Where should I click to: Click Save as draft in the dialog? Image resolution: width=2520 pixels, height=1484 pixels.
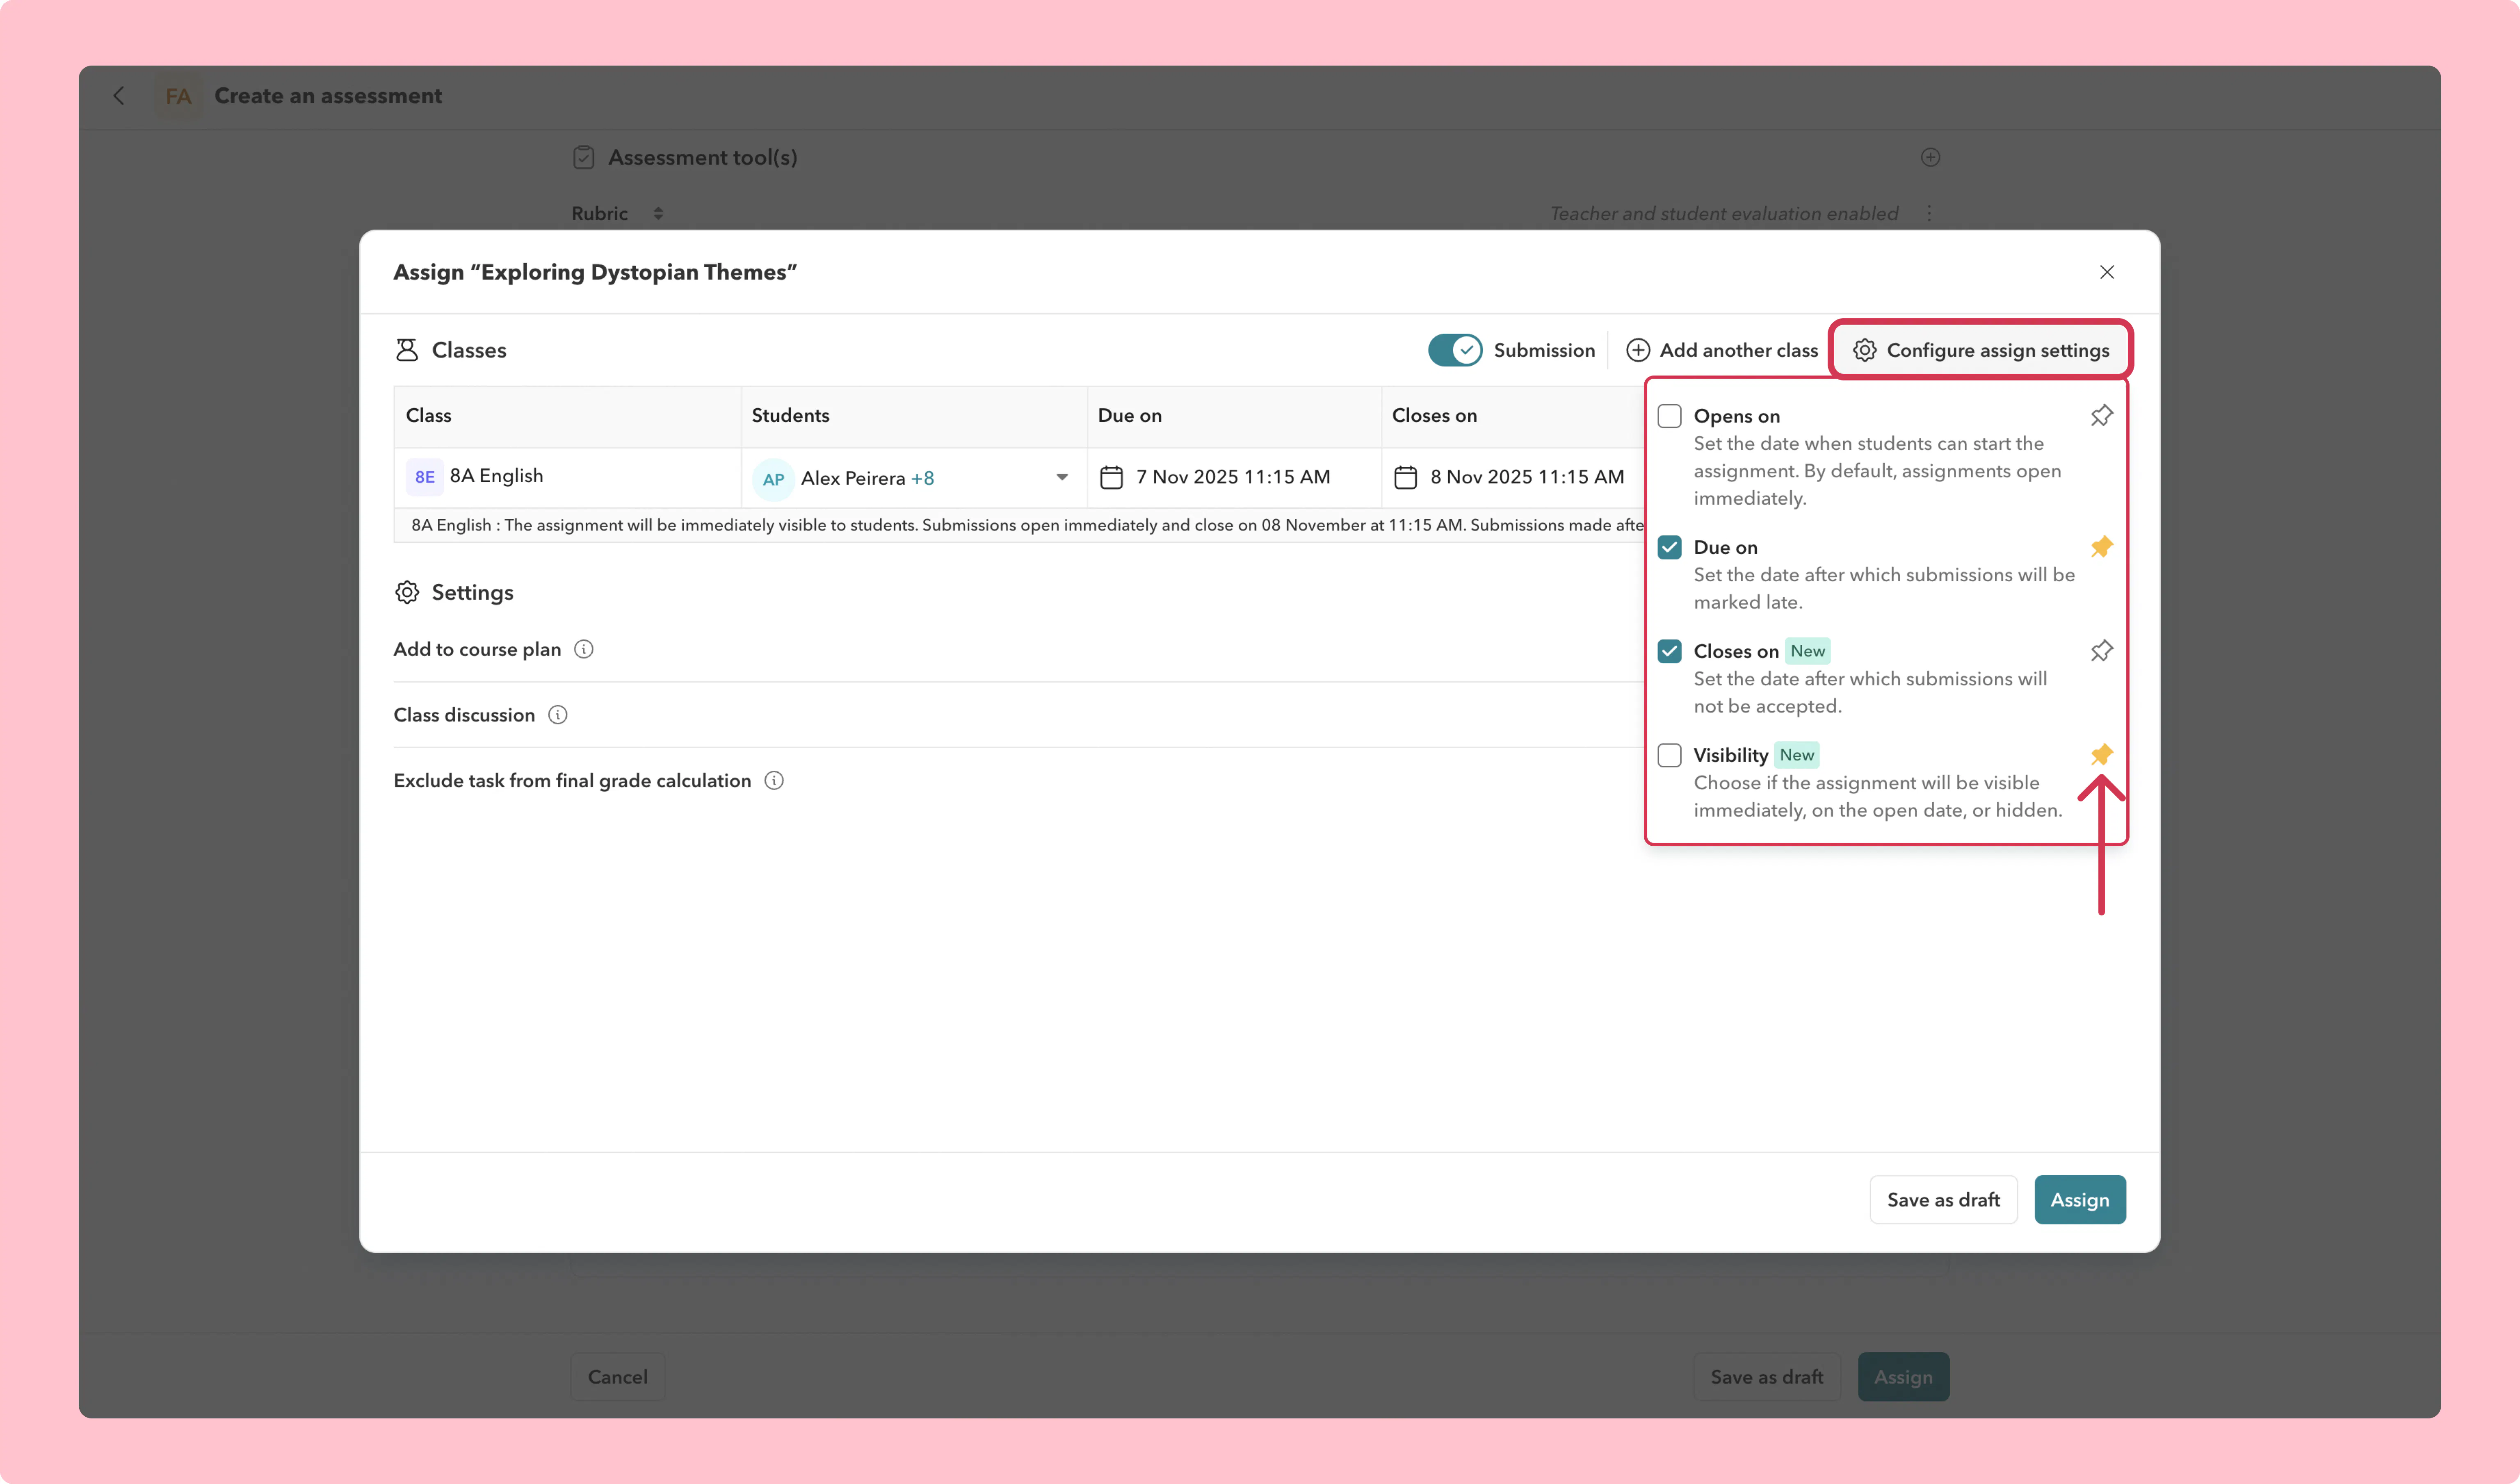1943,1199
